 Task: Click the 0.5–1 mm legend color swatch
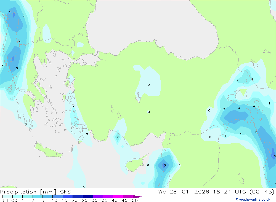pyautogui.click(x=18, y=196)
